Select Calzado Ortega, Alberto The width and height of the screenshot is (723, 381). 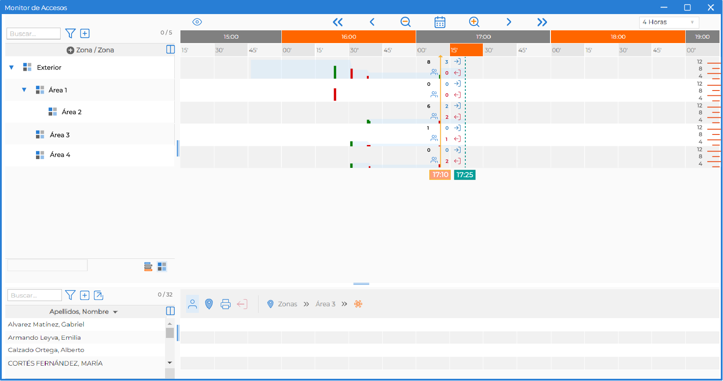pyautogui.click(x=46, y=350)
